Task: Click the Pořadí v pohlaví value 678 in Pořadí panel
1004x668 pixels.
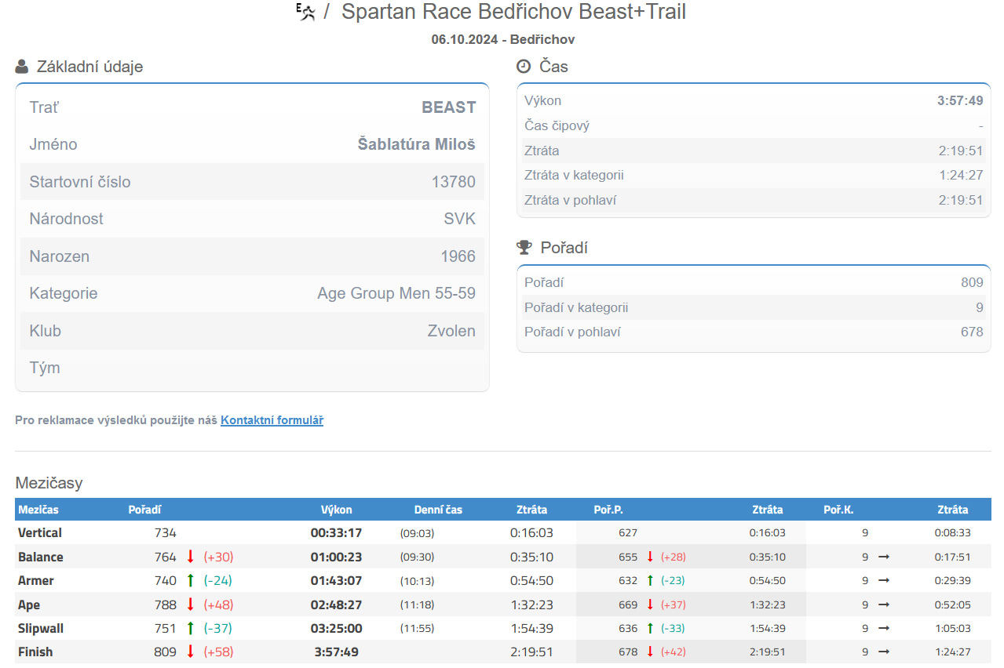Action: 972,332
